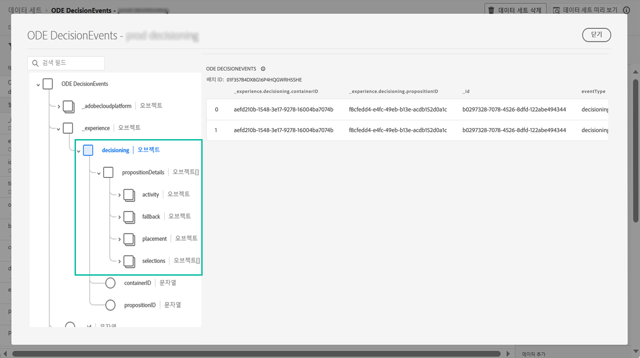Click the horizontal scrollbar at the bottom
Image resolution: width=640 pixels, height=358 pixels.
256,354
